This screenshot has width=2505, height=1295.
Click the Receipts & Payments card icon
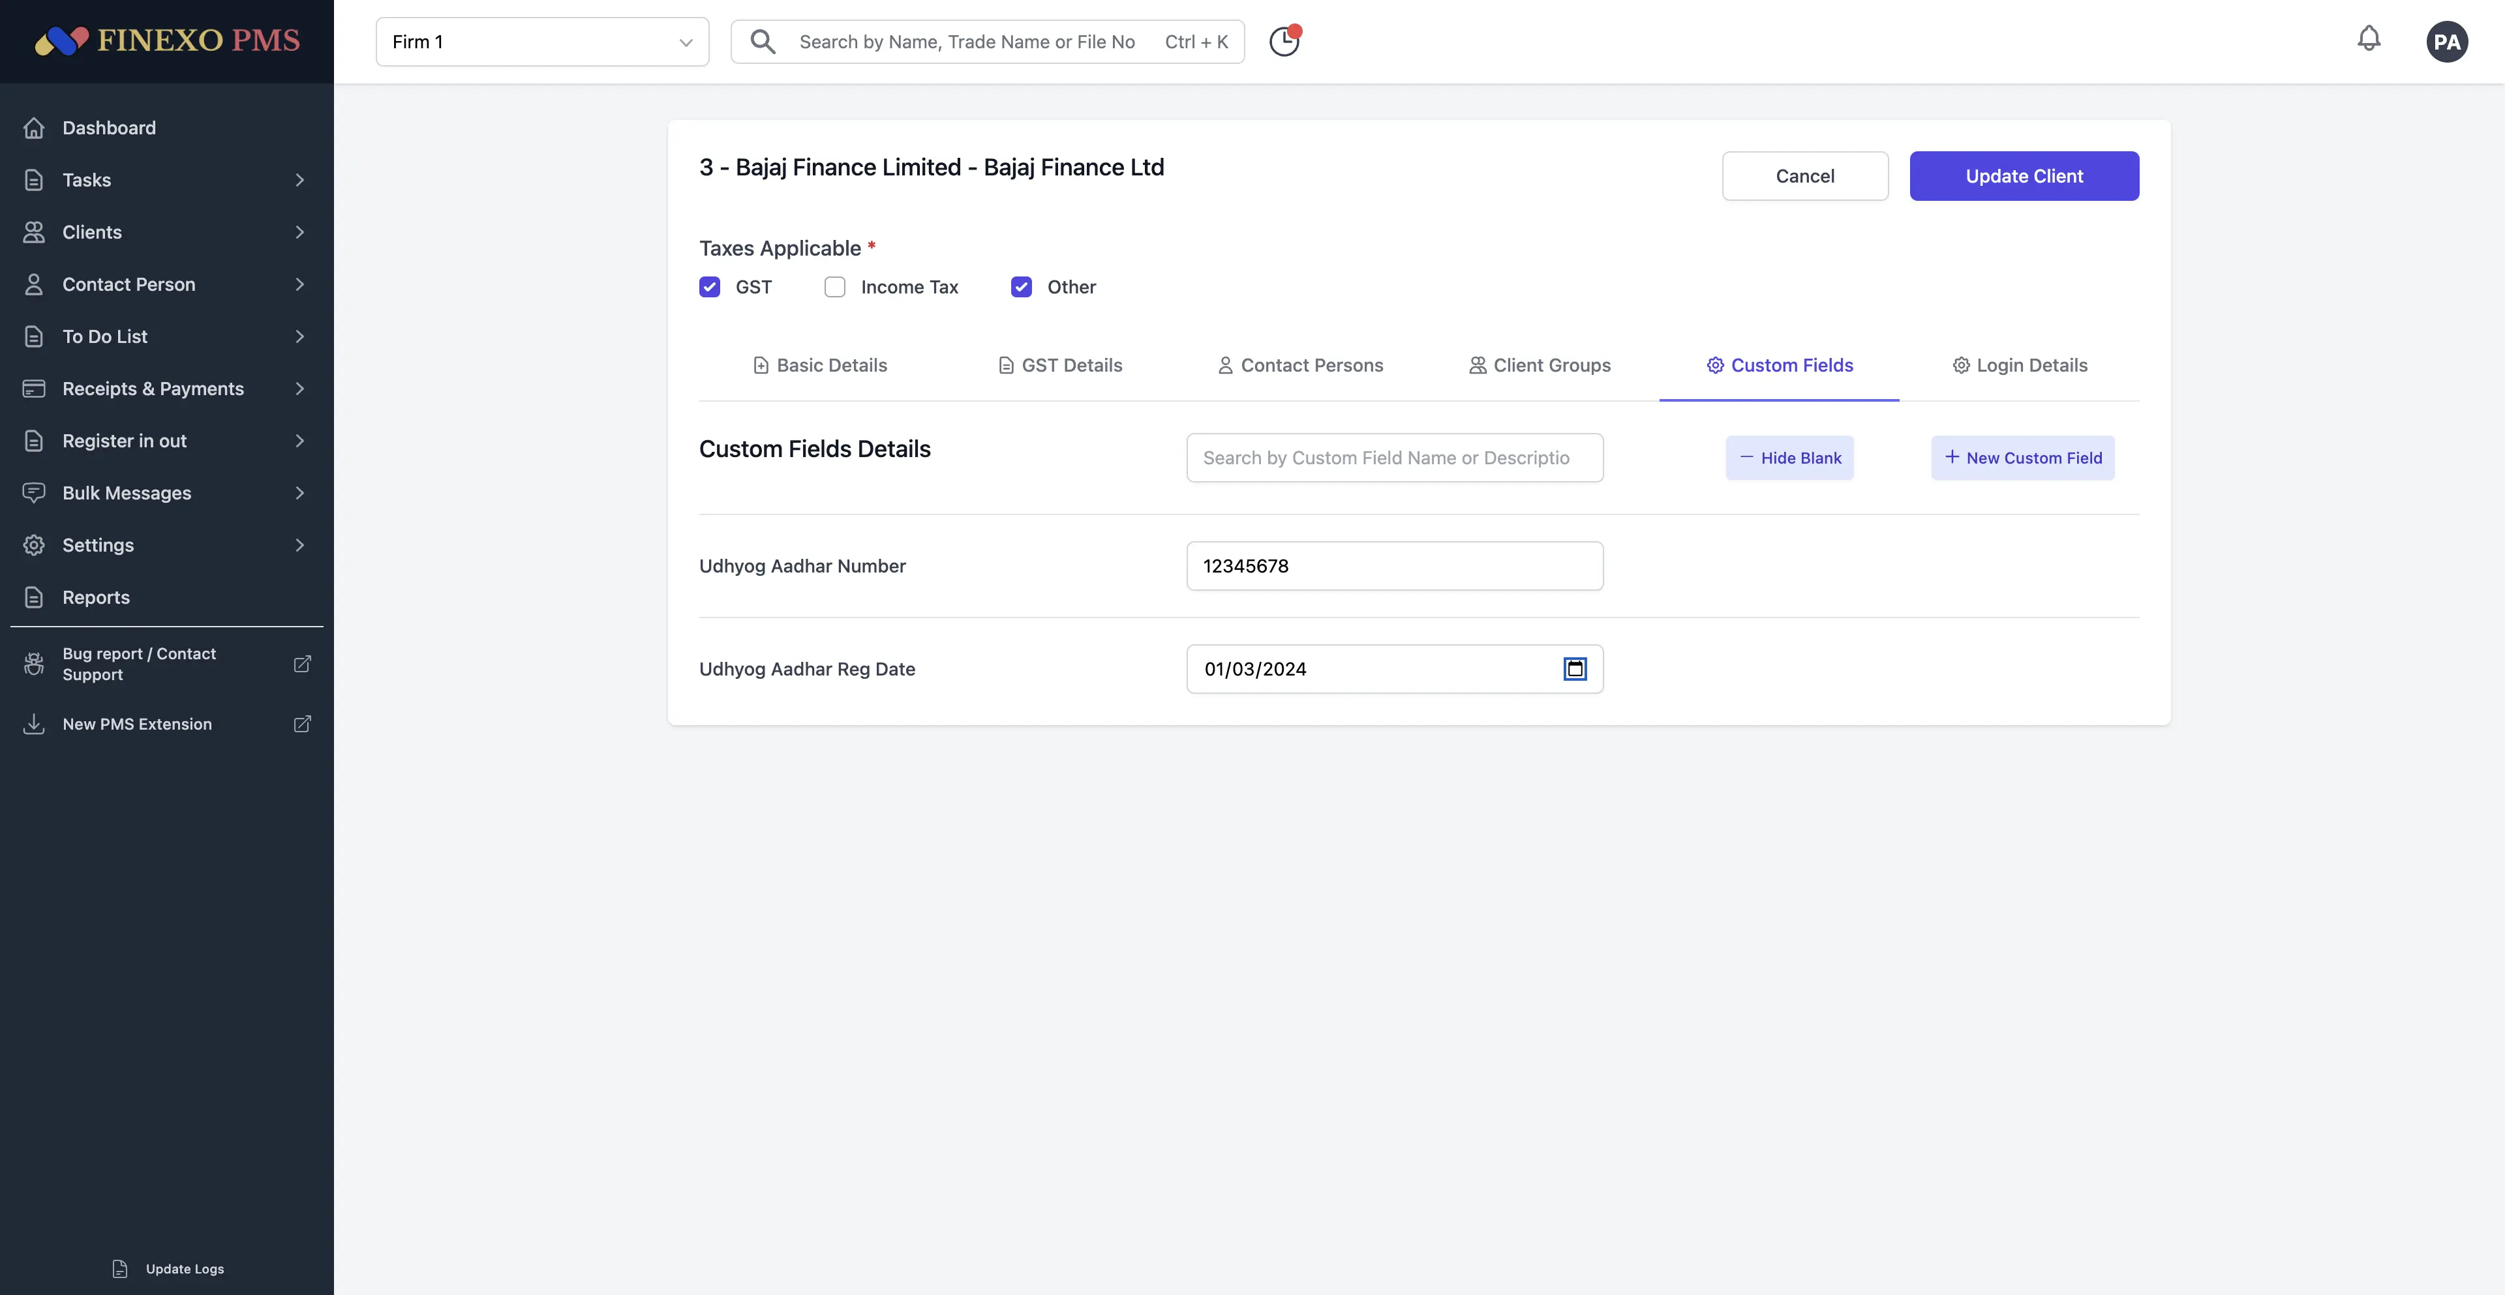(x=34, y=389)
